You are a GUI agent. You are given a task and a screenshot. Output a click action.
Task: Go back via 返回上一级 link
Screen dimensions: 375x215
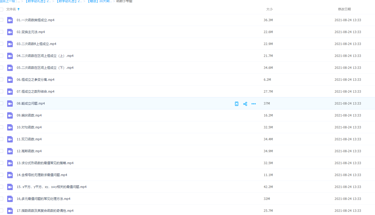click(x=7, y=1)
